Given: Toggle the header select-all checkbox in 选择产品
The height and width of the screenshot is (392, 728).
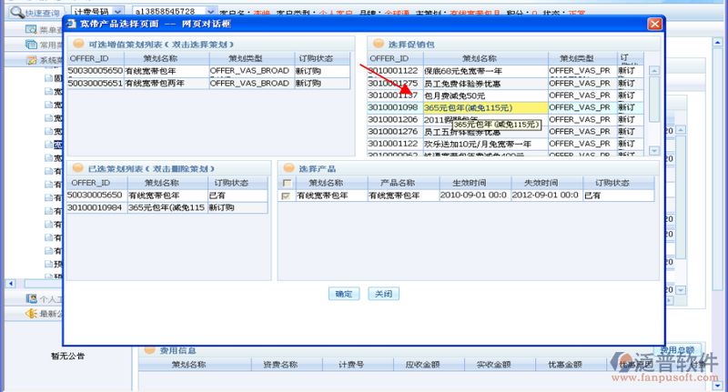Looking at the screenshot, I should click(287, 183).
